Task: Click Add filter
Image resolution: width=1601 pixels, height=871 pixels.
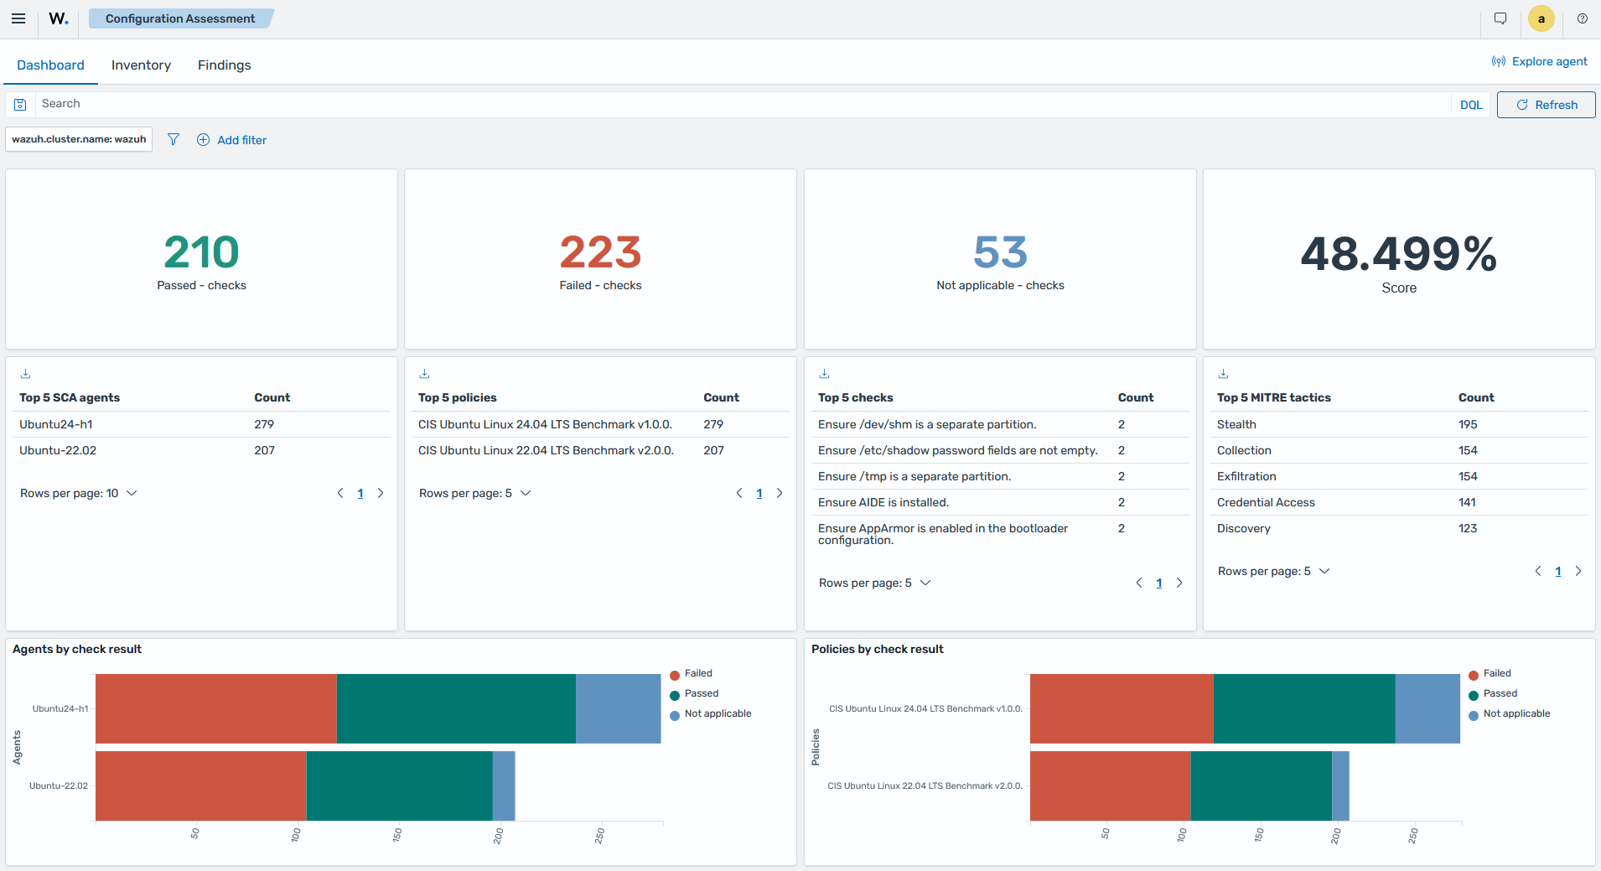Action: tap(231, 140)
